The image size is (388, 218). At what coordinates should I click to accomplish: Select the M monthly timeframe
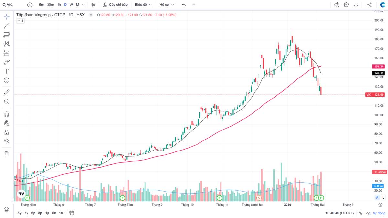tap(77, 5)
